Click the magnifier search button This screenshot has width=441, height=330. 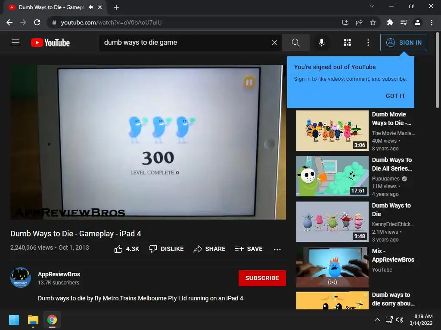click(295, 43)
